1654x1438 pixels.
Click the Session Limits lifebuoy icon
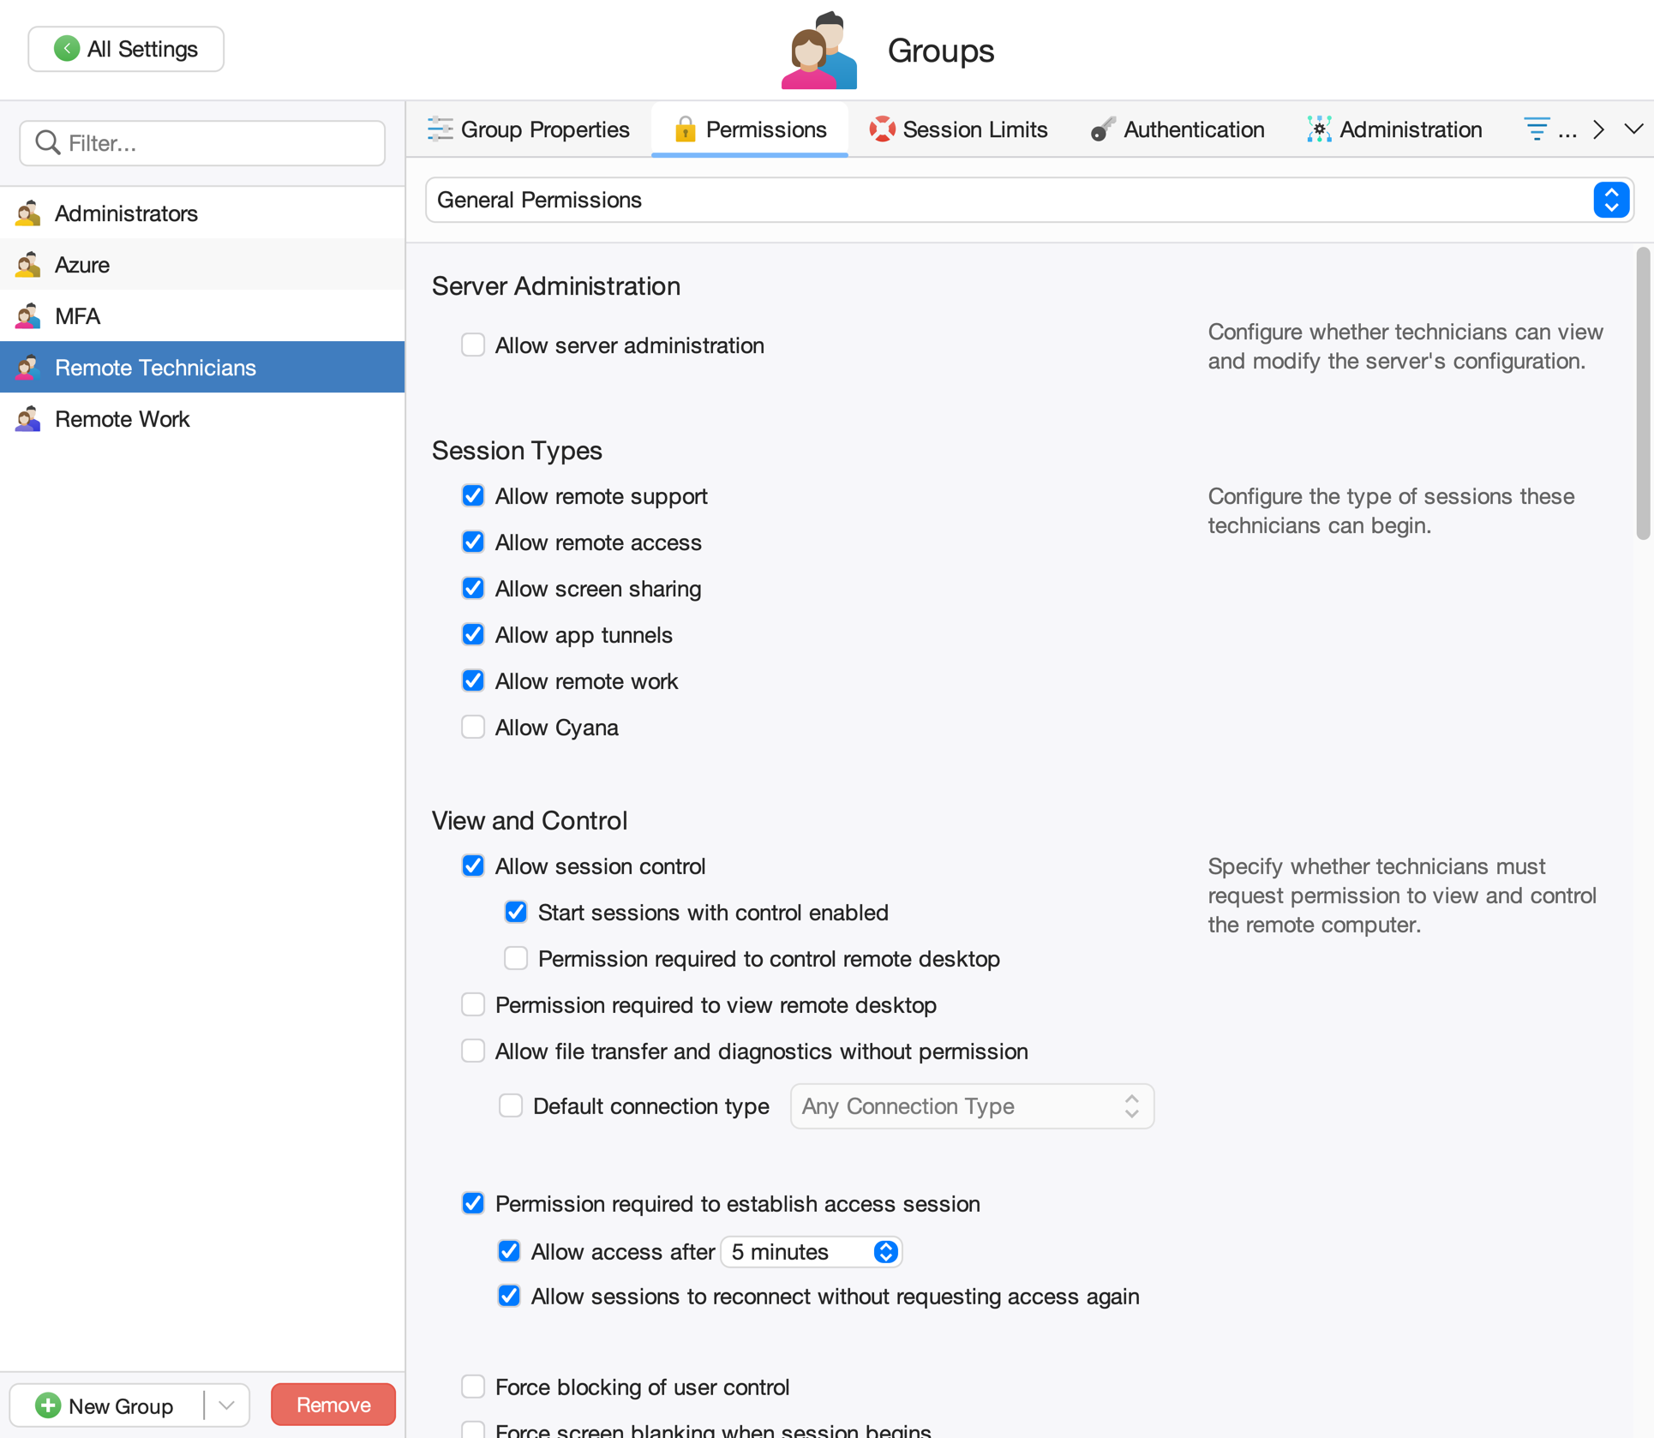(x=882, y=129)
